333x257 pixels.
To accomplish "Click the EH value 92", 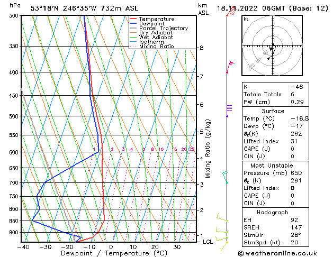I will point(294,220).
